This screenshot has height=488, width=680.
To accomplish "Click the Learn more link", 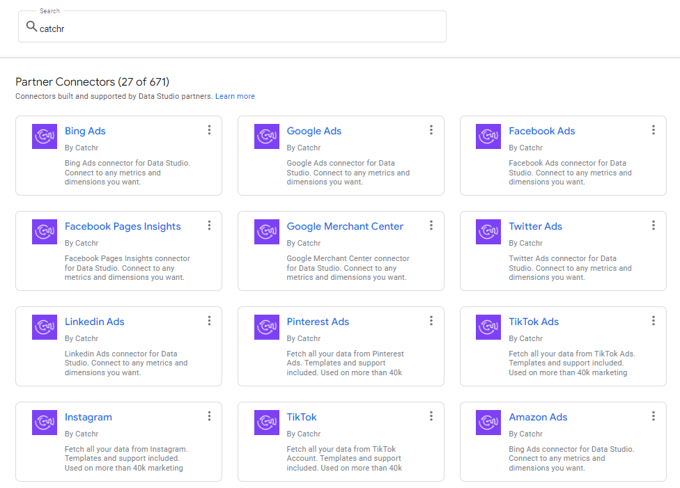I will (235, 96).
